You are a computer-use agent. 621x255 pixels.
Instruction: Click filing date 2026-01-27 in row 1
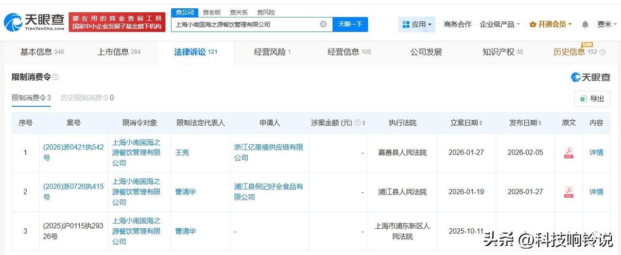466,153
